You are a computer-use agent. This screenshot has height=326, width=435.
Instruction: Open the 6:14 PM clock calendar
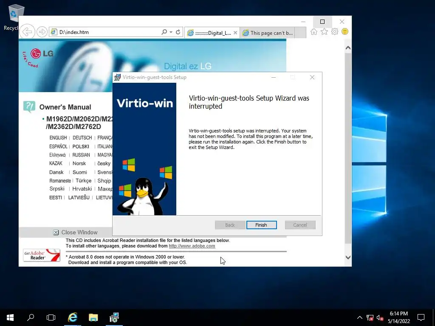click(398, 318)
